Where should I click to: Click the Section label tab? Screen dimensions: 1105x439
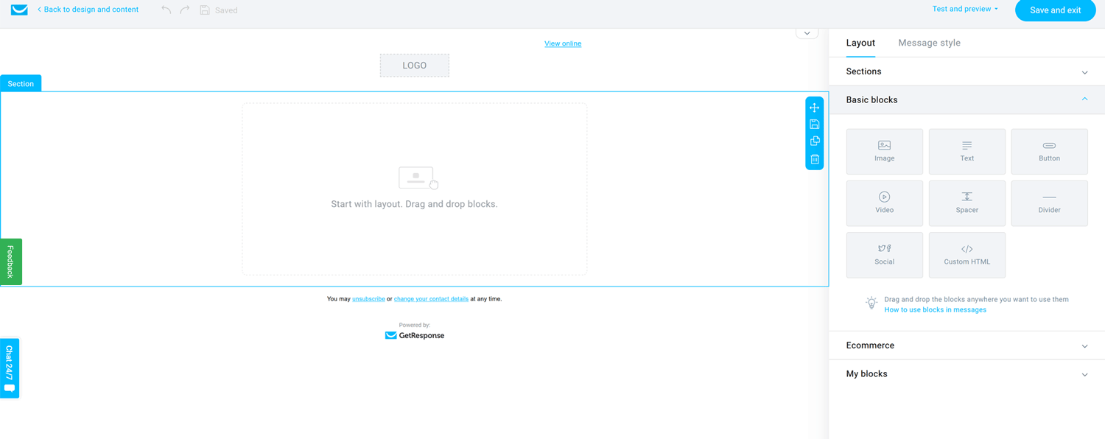[x=21, y=83]
